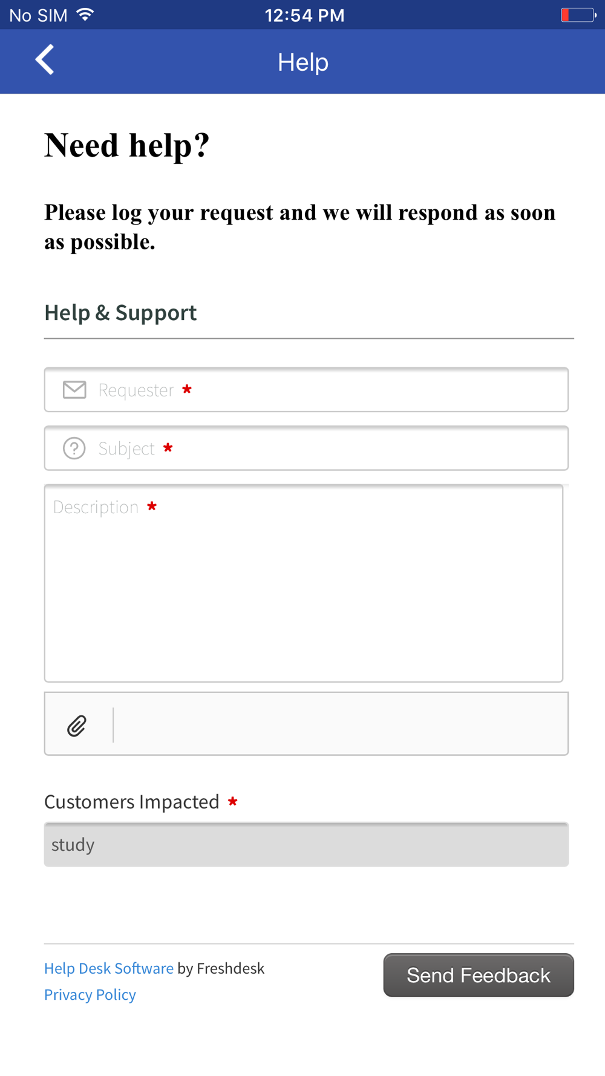
Task: Tap the Need help? heading
Action: click(127, 145)
